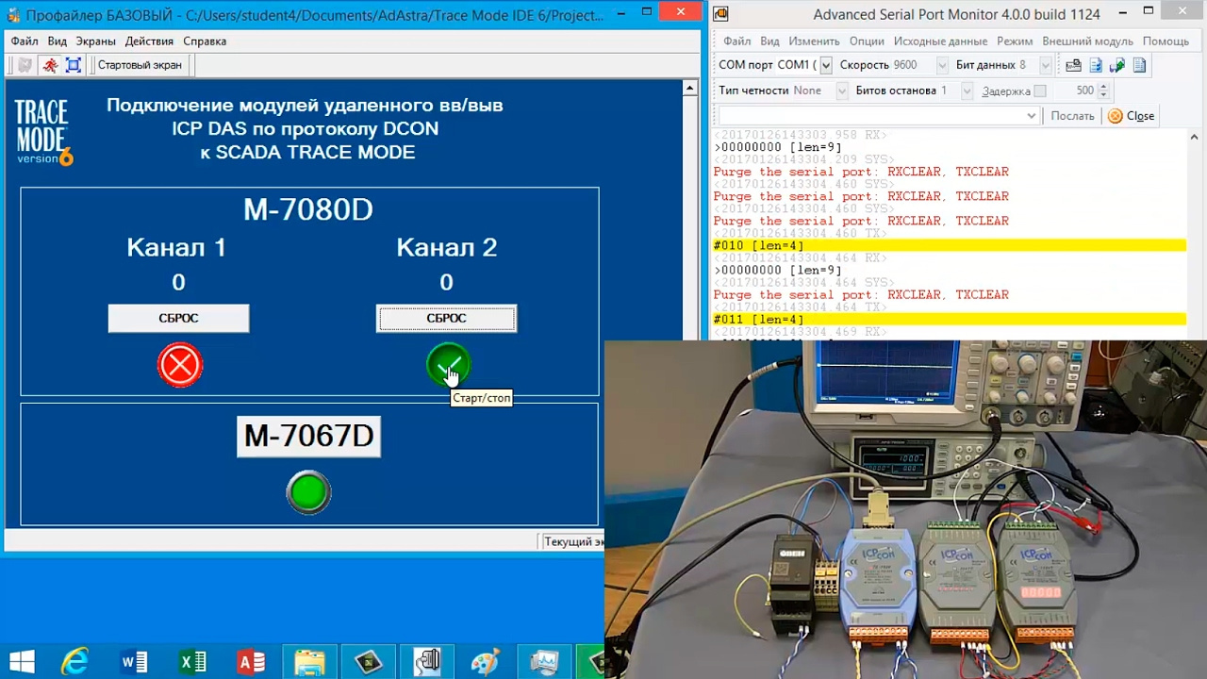Click the green round indicator under M-7067D

click(x=308, y=491)
